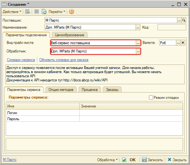Click the refresh icon in toolbar
The image size is (190, 165).
tap(37, 12)
